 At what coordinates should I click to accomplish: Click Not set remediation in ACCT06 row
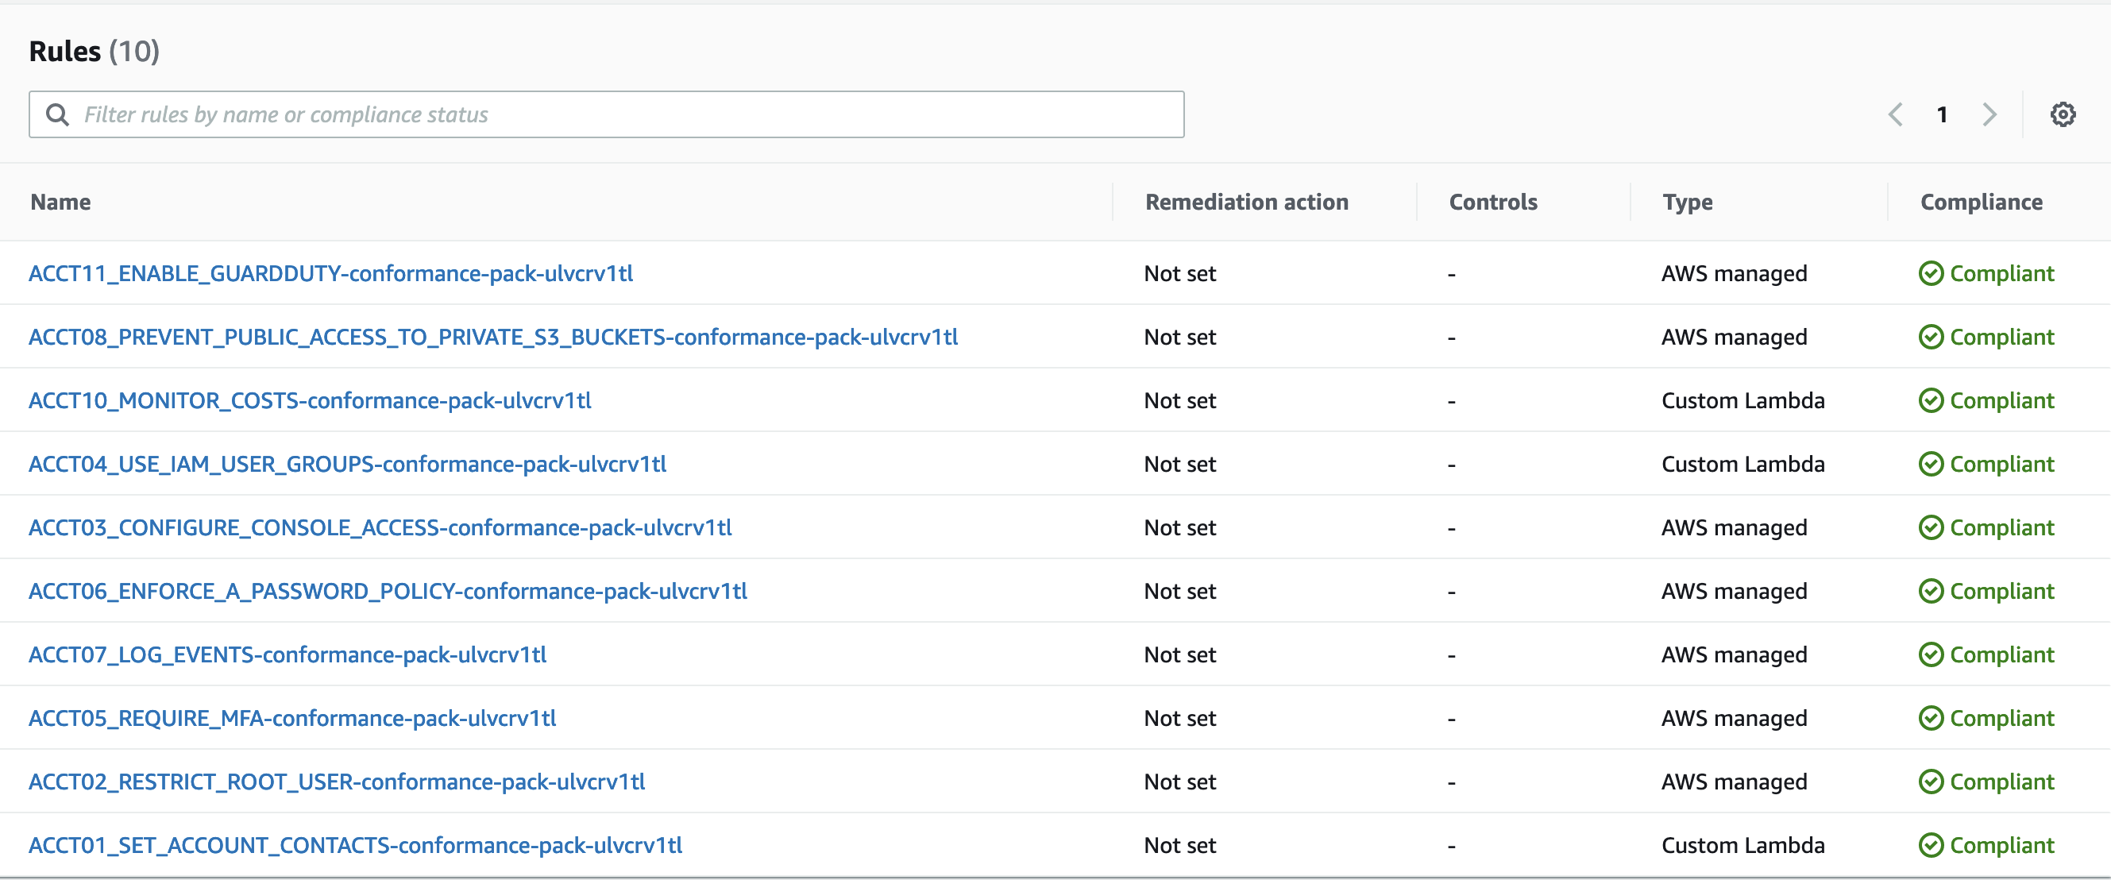[1180, 592]
